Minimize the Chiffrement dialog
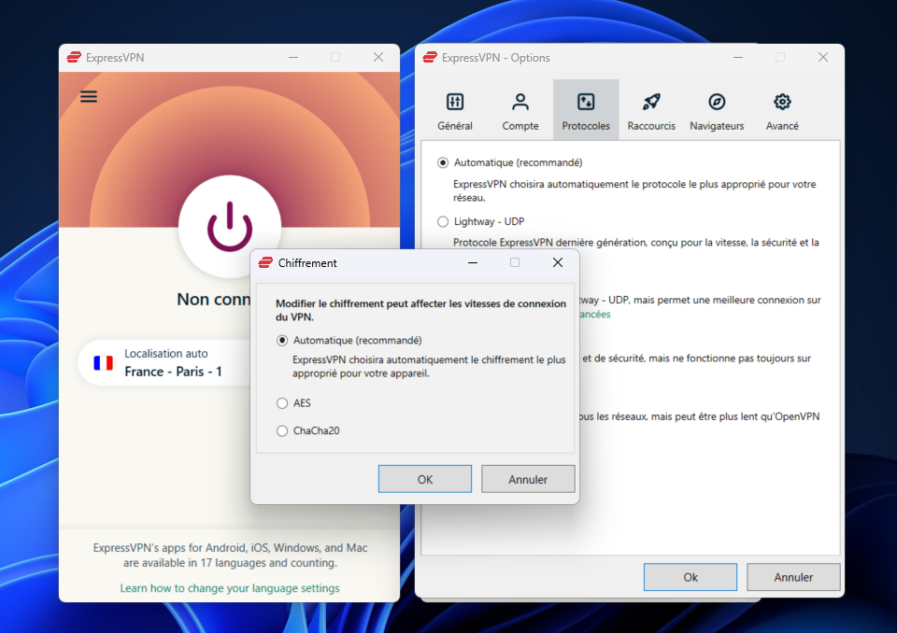This screenshot has height=633, width=897. pyautogui.click(x=473, y=262)
